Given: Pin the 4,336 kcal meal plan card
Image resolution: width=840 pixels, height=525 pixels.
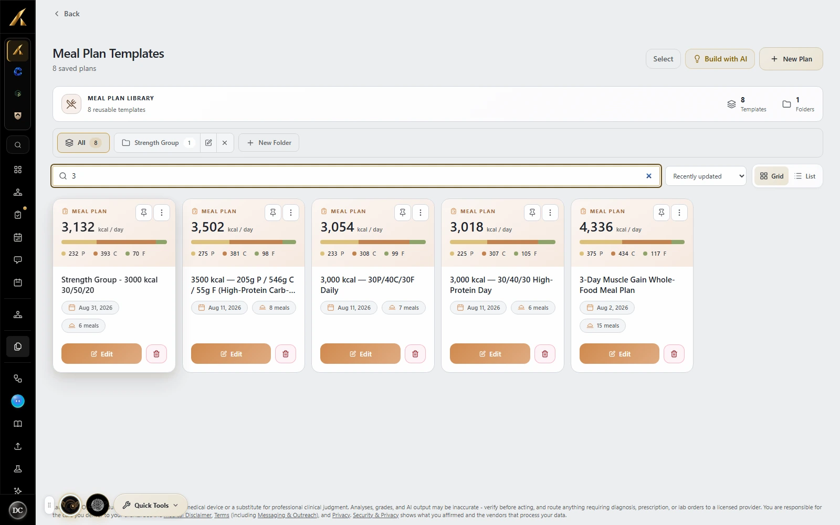Looking at the screenshot, I should point(661,213).
